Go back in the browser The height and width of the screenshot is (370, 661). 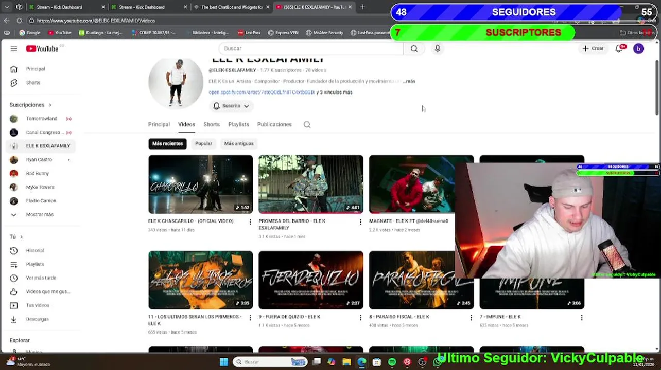7,21
